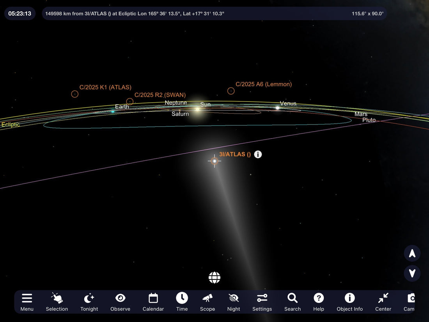
Task: Select comet C/2025 A6 (Lemmon) marker
Action: point(231,91)
